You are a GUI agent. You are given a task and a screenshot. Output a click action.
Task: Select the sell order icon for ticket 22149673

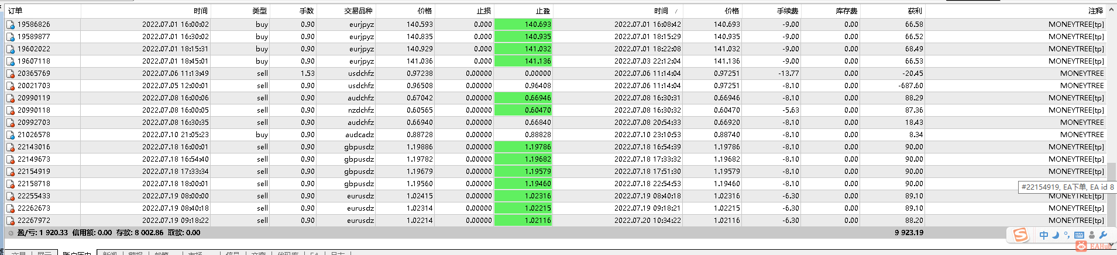[x=11, y=159]
